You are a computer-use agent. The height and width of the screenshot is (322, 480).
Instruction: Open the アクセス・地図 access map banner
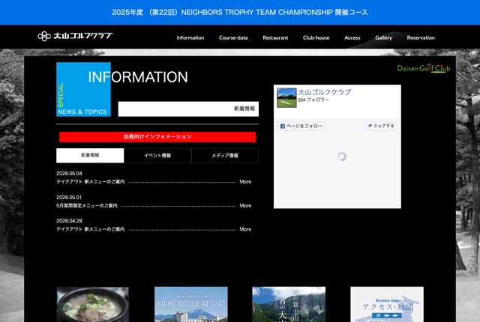coord(387,304)
